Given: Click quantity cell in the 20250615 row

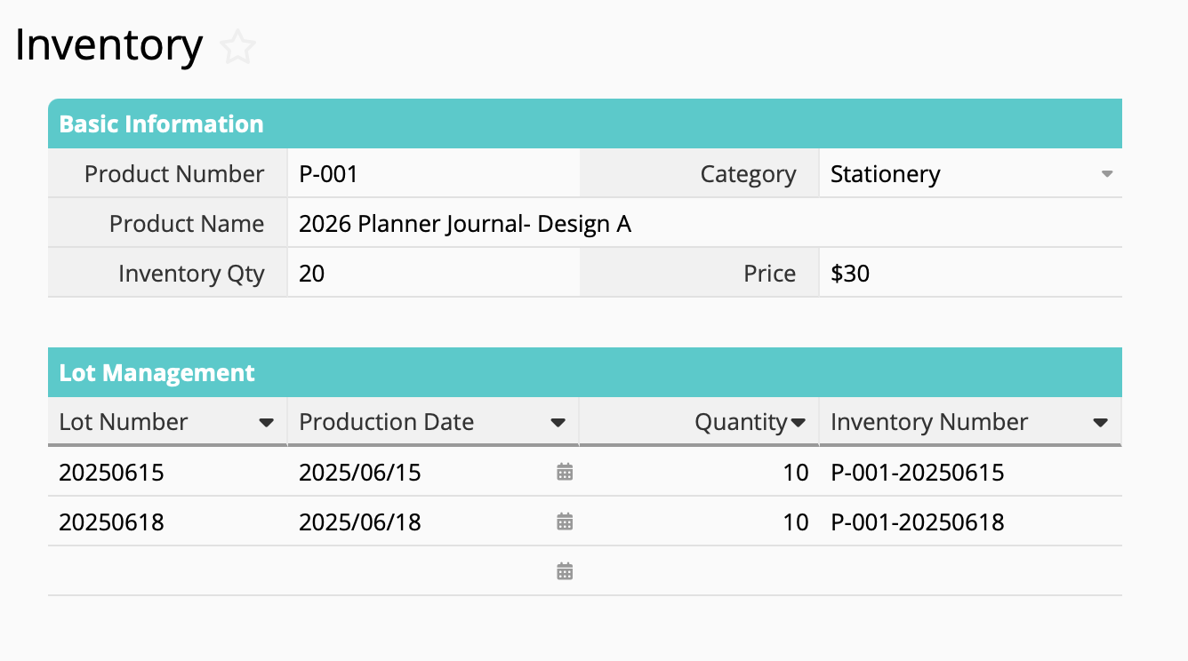Looking at the screenshot, I should point(699,472).
